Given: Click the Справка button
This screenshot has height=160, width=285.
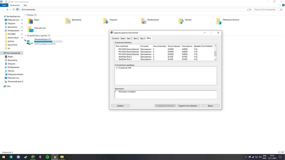Looking at the screenshot, I should click(120, 106).
